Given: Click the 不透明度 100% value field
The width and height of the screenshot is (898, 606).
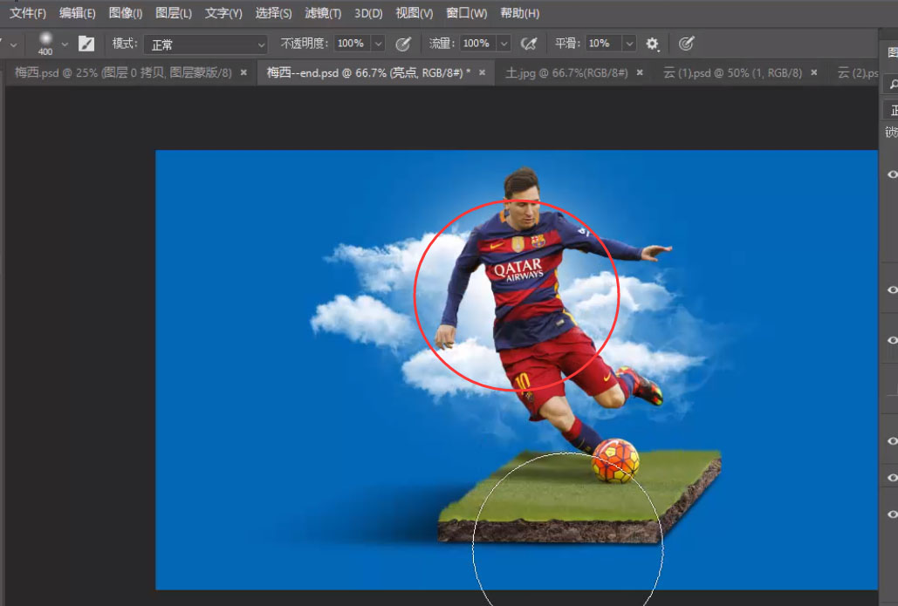Looking at the screenshot, I should pos(352,44).
